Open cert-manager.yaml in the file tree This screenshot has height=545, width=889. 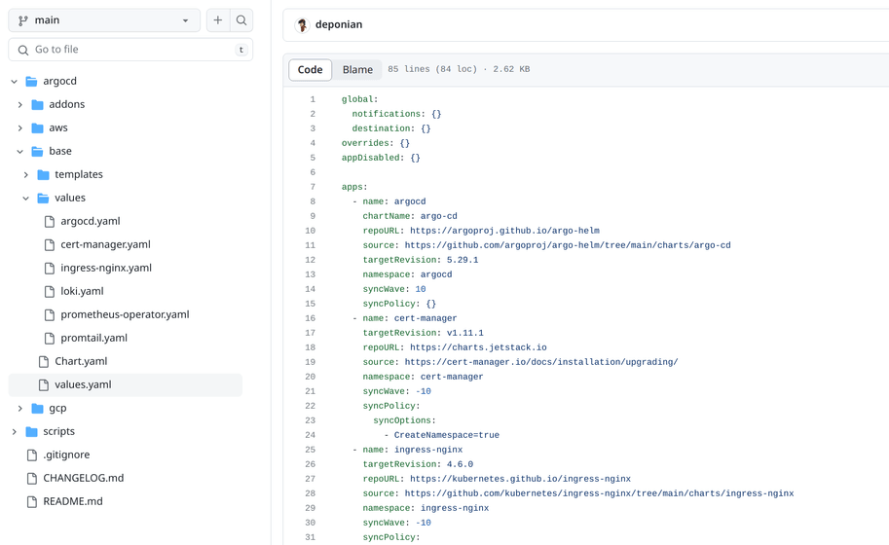[x=105, y=244]
